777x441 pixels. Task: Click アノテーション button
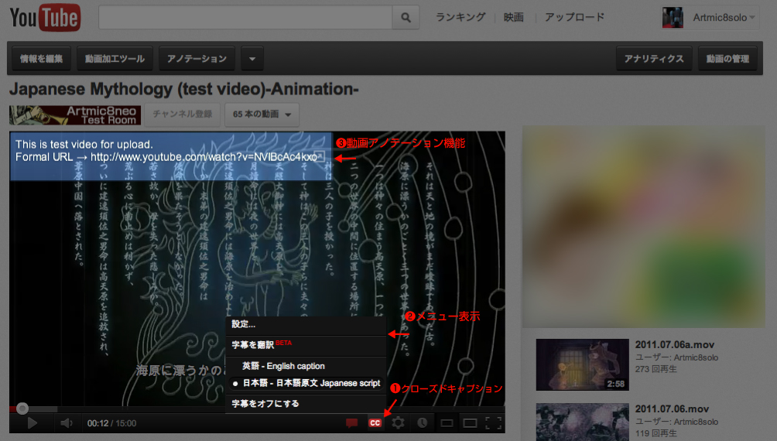pos(197,59)
